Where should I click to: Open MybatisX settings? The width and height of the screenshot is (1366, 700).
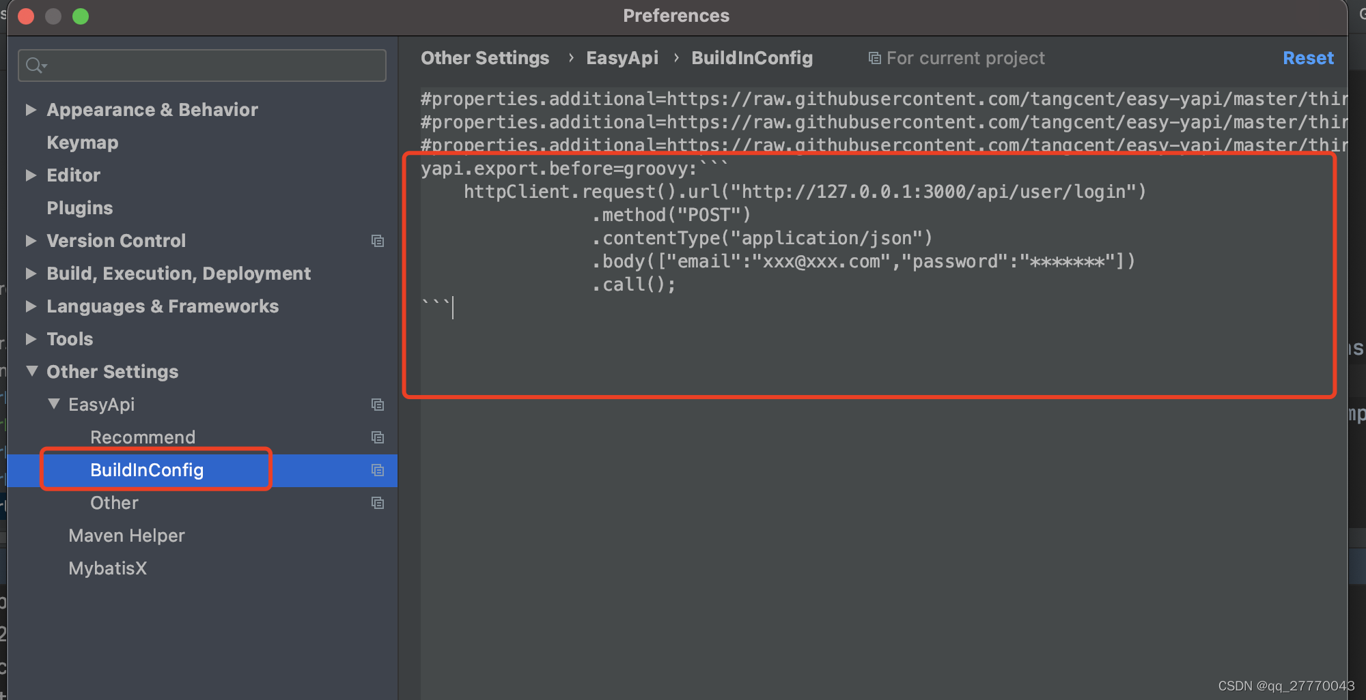coord(107,568)
